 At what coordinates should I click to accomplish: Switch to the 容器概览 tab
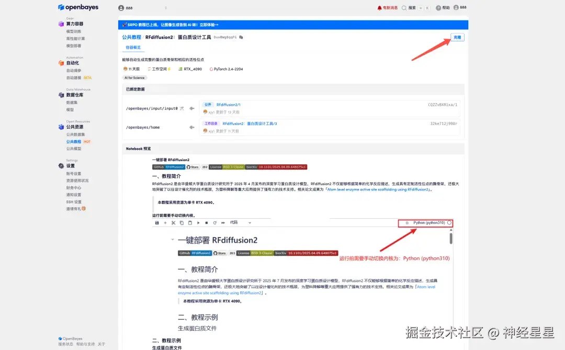tap(133, 48)
